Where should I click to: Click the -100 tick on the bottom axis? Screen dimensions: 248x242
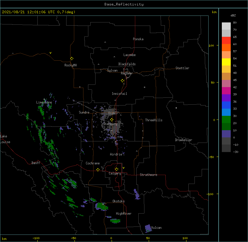tap(36, 238)
